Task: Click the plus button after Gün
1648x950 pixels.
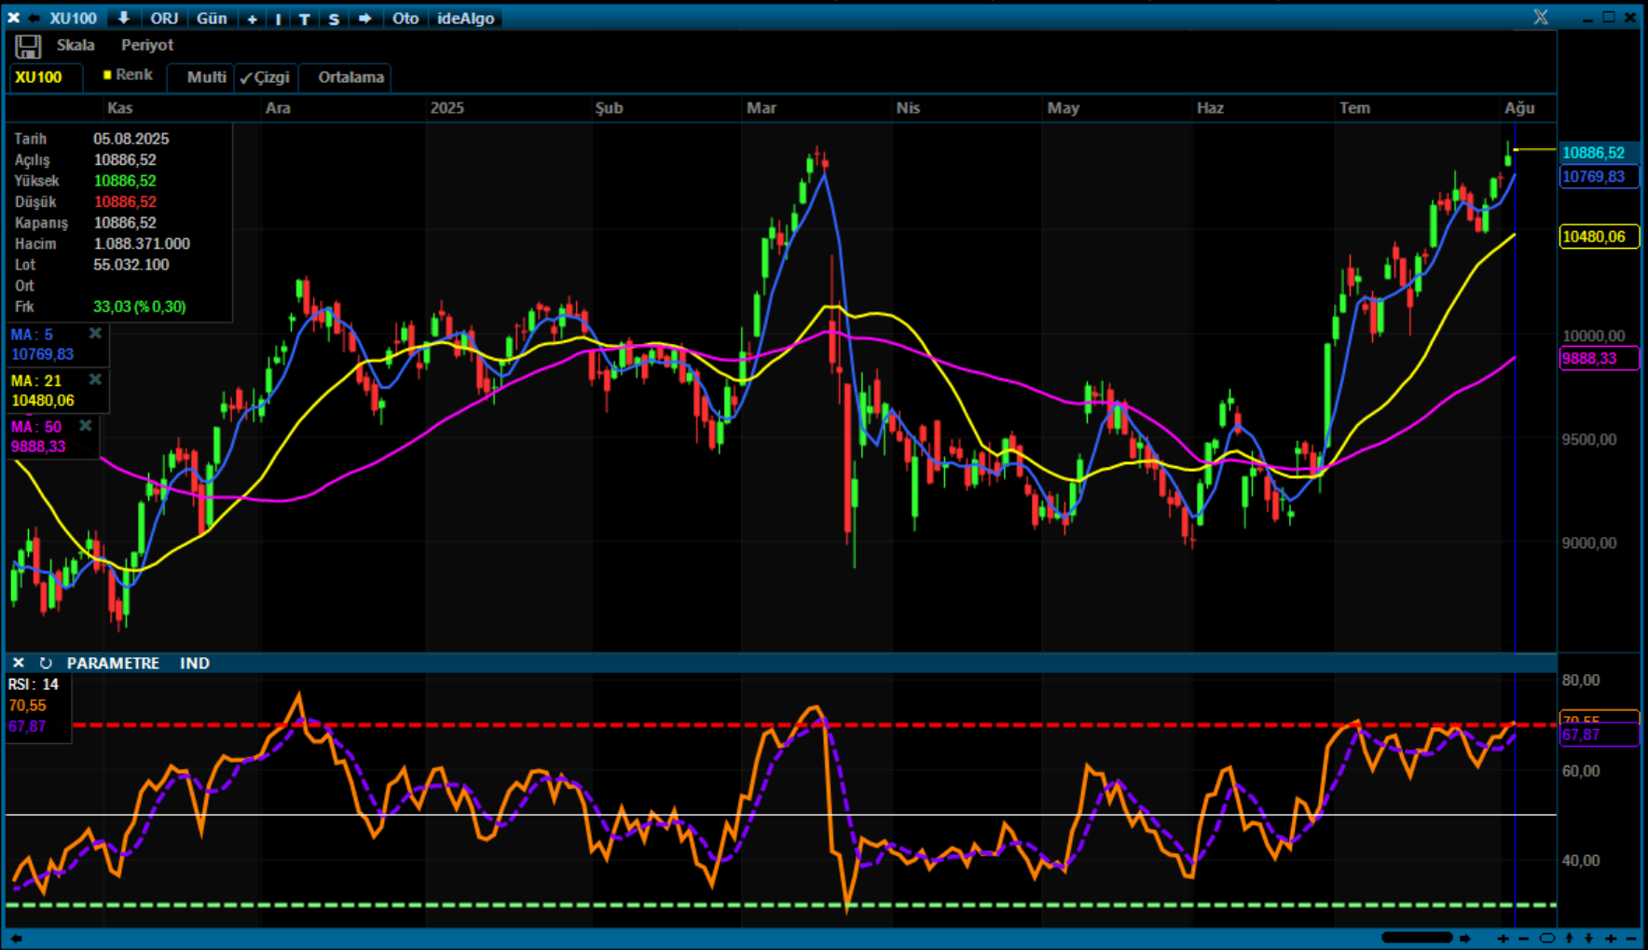Action: coord(252,19)
